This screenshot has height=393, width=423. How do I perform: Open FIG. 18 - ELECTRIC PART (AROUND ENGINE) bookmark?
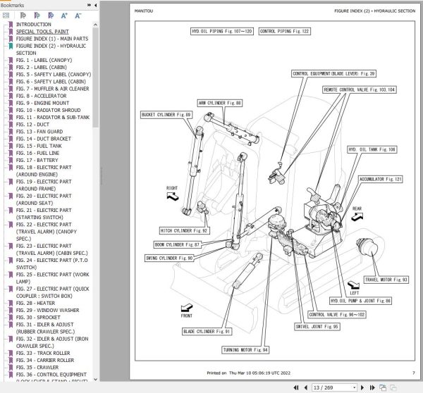44,171
